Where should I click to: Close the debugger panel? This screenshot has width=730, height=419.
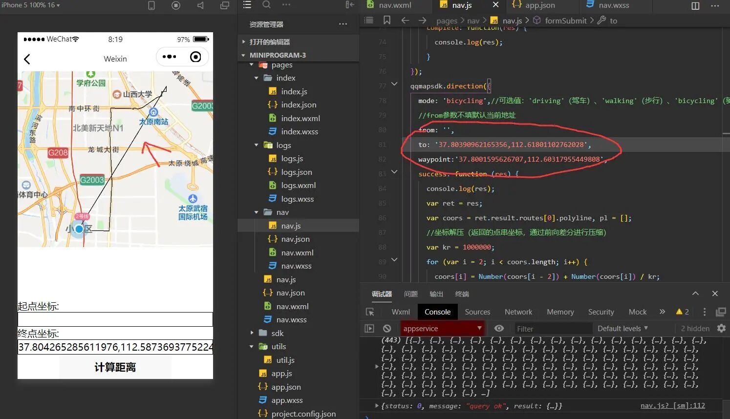coord(715,293)
